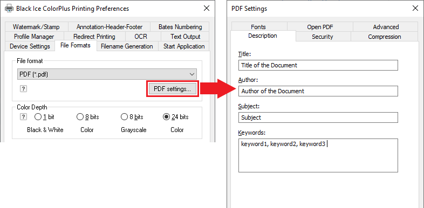The image size is (424, 208).
Task: Switch to the Profile Manager tab
Action: pos(34,37)
